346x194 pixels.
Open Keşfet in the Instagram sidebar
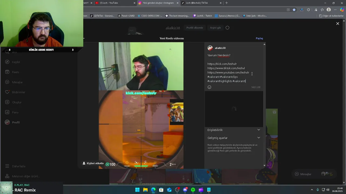point(13,62)
